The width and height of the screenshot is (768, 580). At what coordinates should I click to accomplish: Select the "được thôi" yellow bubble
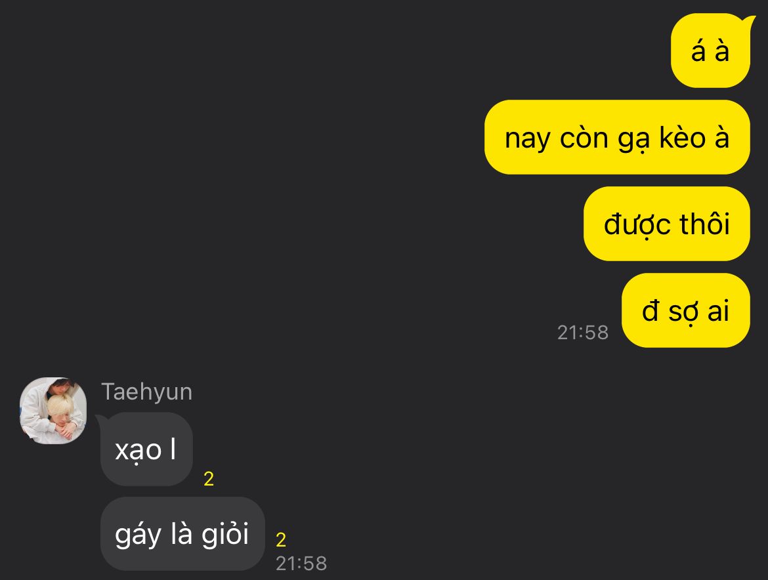[667, 224]
